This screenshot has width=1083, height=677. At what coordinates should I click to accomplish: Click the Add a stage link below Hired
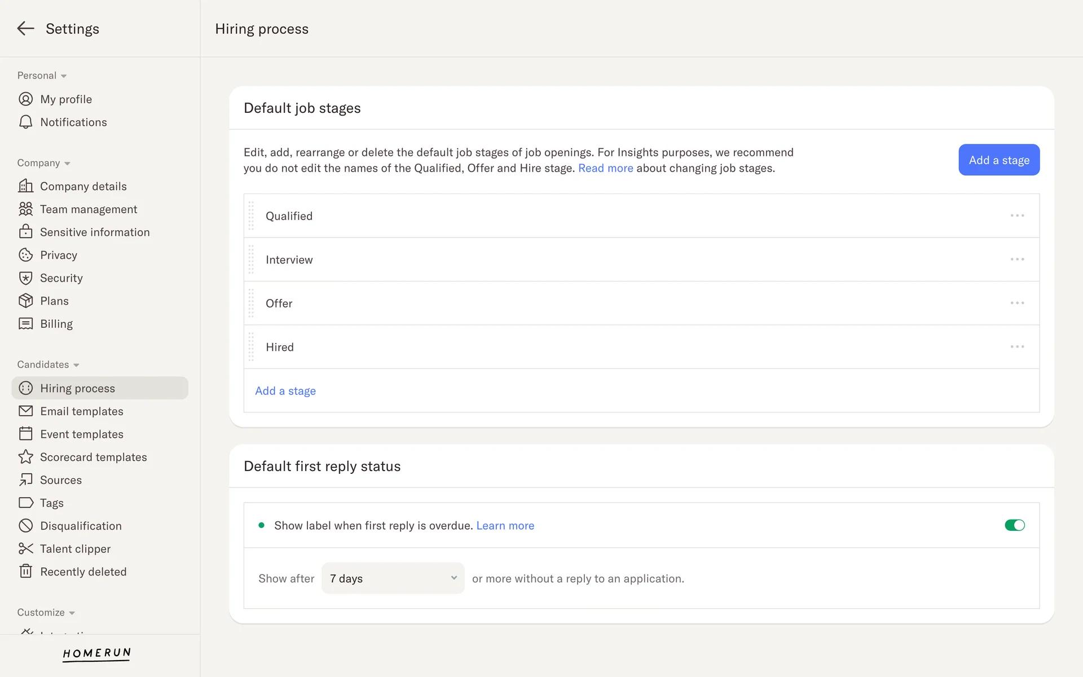point(285,391)
